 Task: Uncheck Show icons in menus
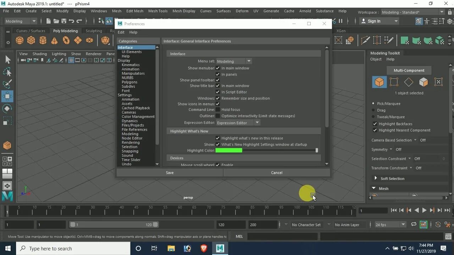point(218,104)
